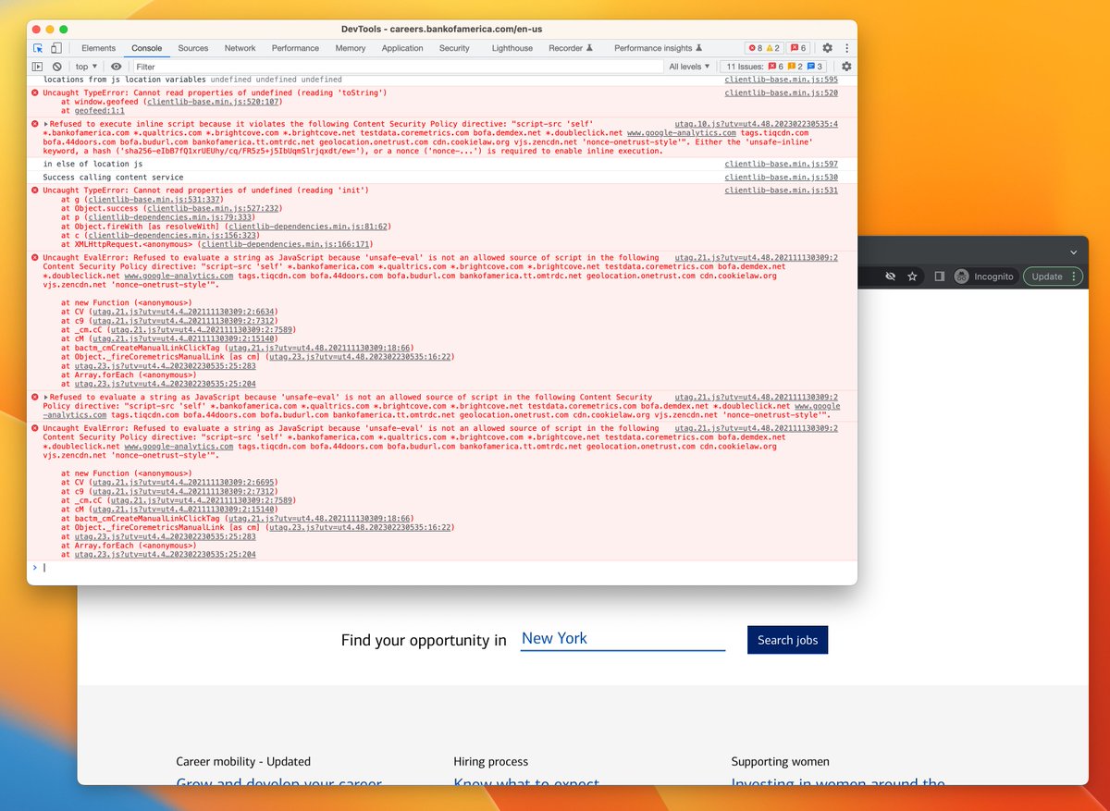Click the 'Search jobs' button on the webpage

[x=787, y=640]
